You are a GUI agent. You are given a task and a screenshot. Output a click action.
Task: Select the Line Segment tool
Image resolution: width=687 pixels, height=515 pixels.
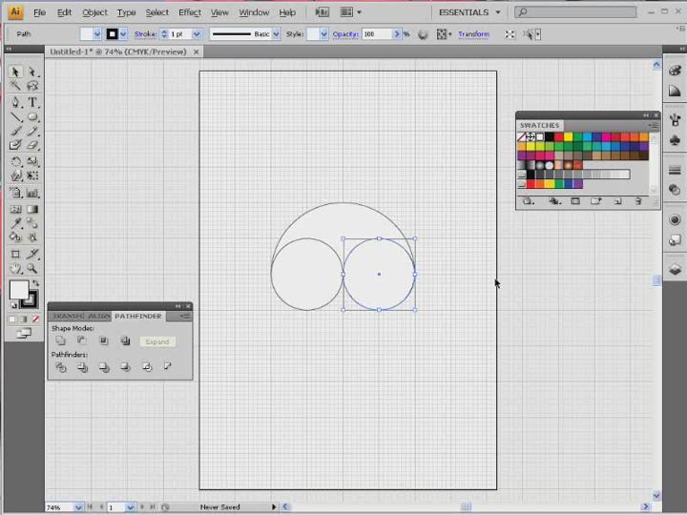pos(15,117)
